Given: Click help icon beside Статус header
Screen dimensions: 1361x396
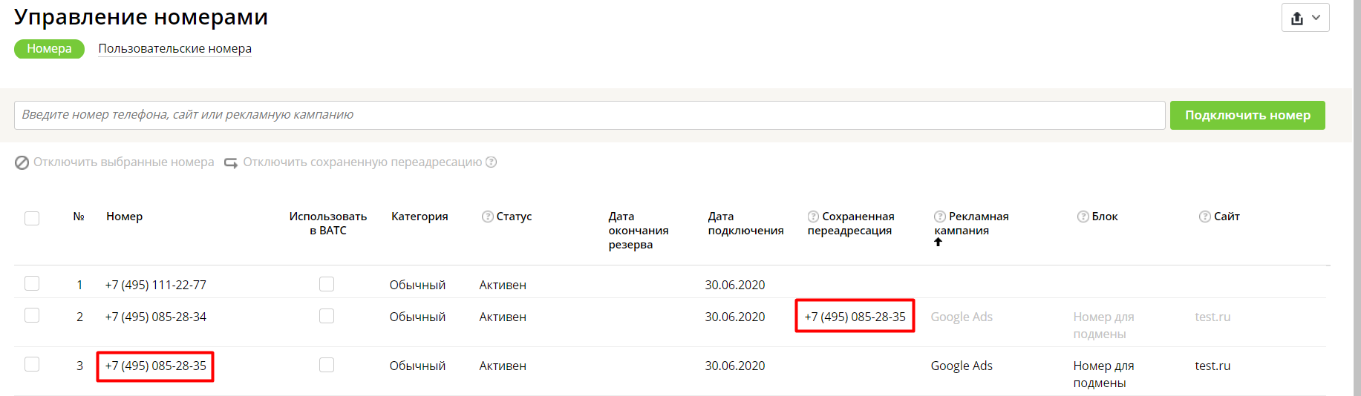Looking at the screenshot, I should coord(488,217).
